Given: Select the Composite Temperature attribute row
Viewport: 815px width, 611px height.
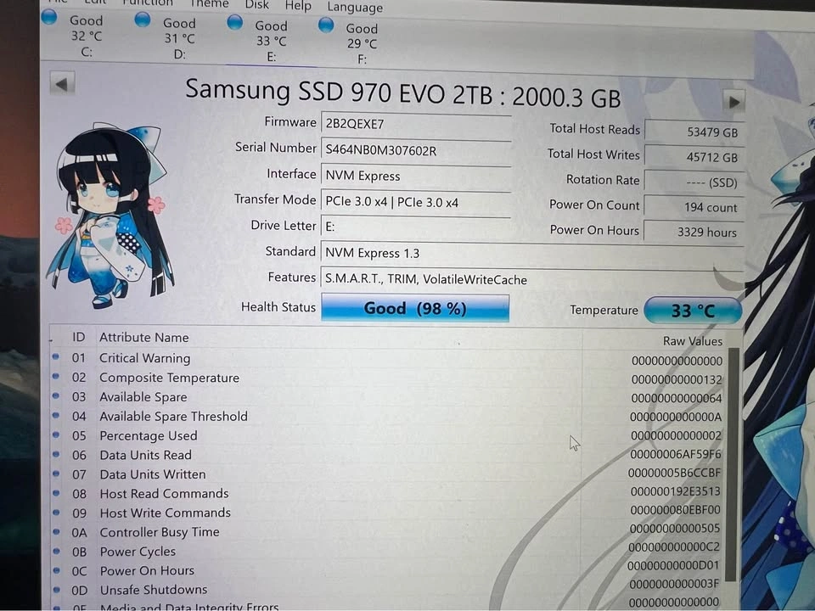Looking at the screenshot, I should click(x=387, y=378).
